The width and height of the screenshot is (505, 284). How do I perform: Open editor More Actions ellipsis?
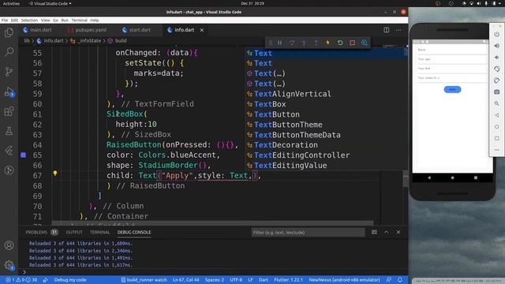click(x=398, y=30)
